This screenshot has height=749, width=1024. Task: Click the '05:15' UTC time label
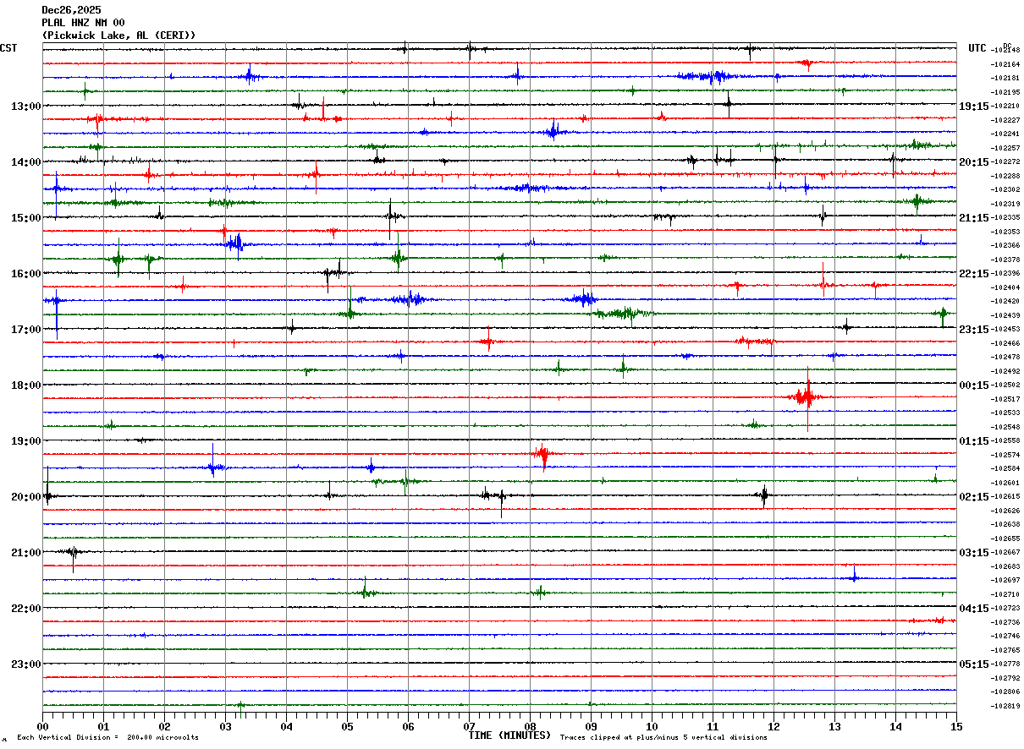pyautogui.click(x=974, y=664)
